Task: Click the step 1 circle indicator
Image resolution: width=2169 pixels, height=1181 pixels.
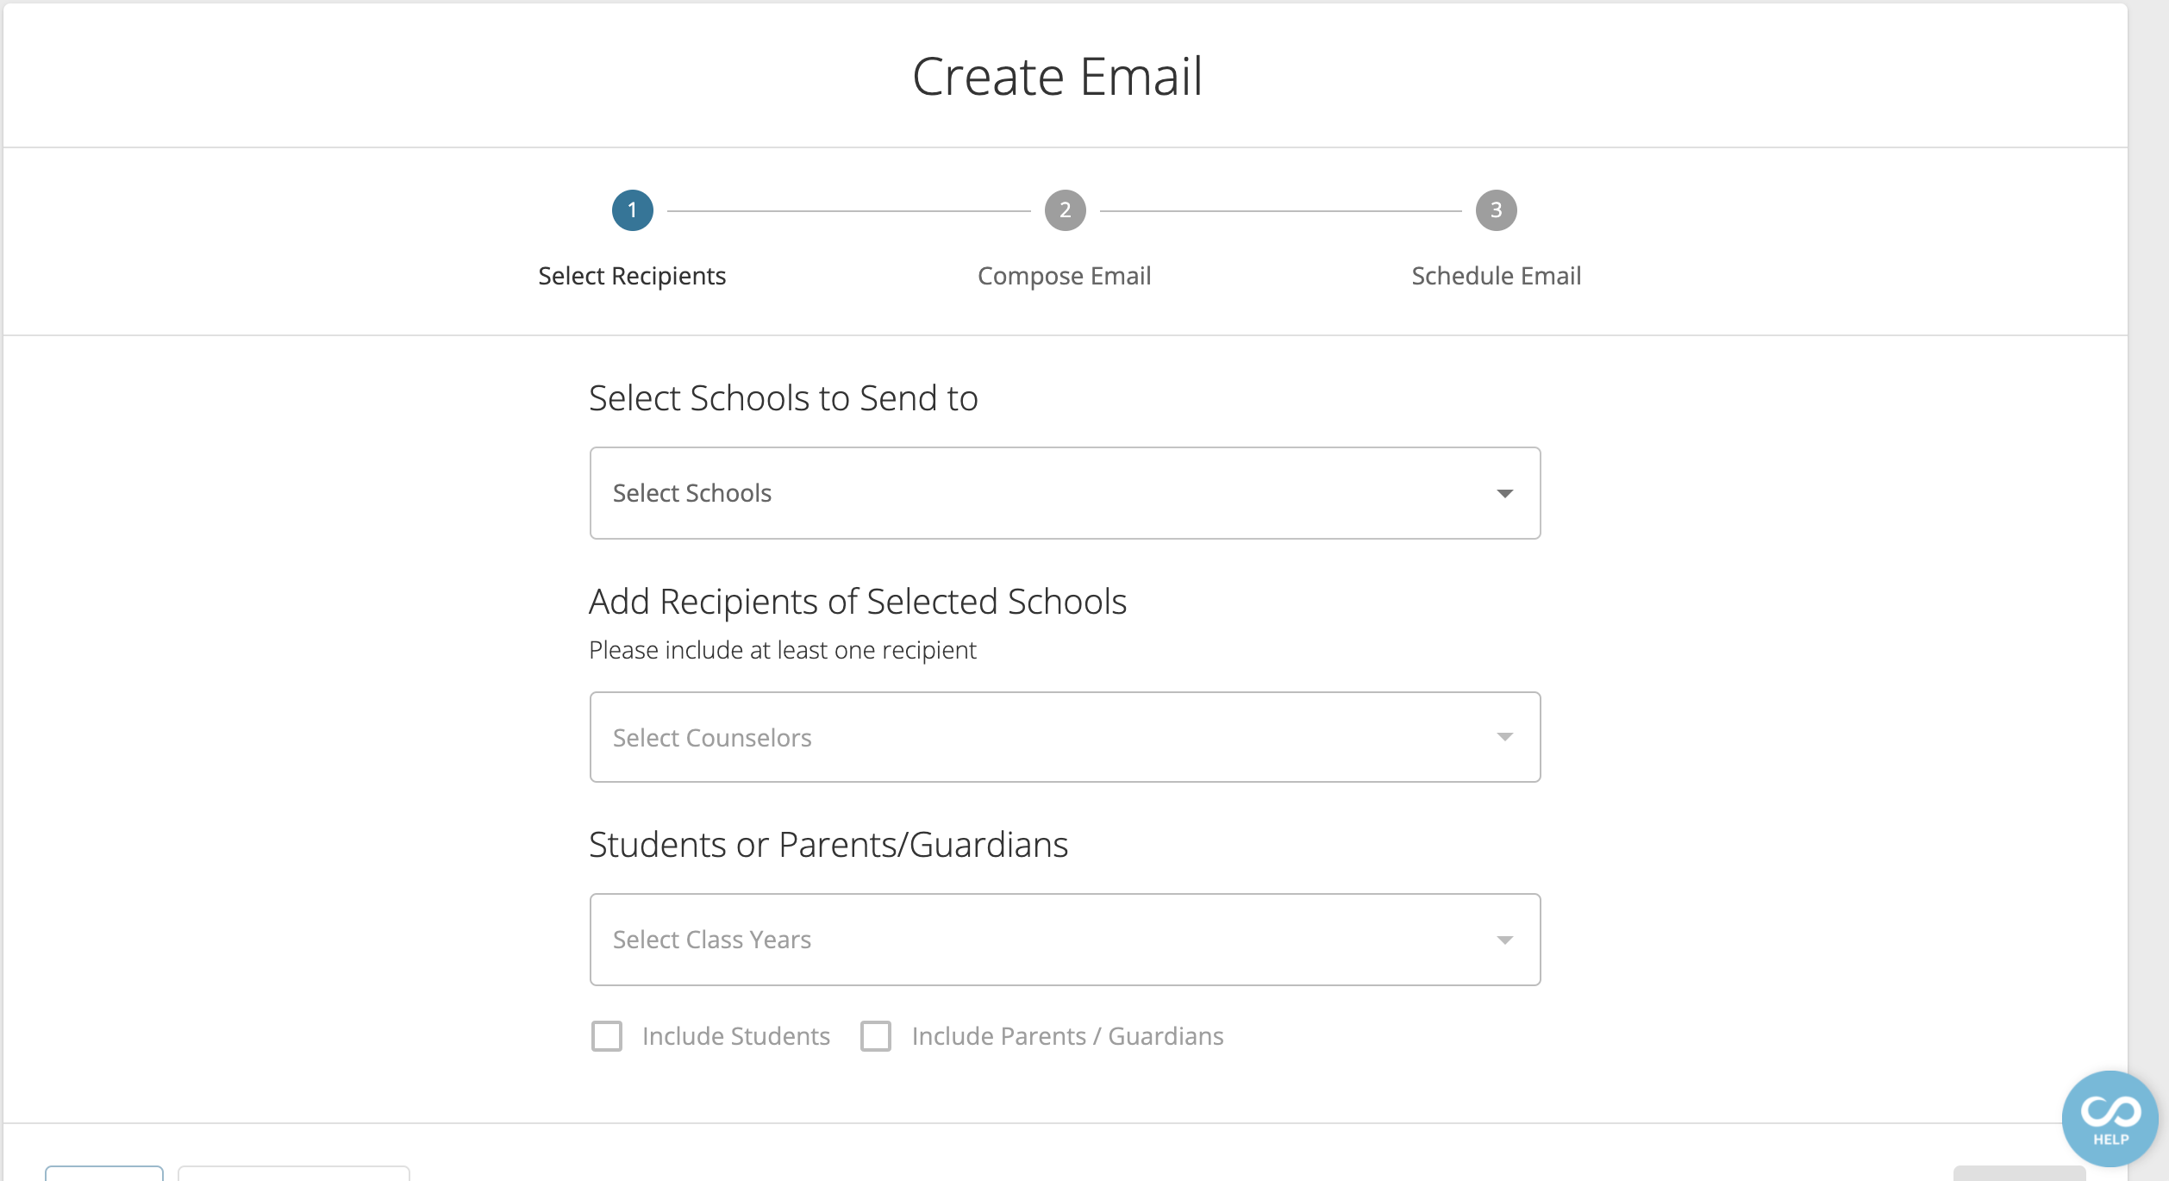Action: [633, 210]
